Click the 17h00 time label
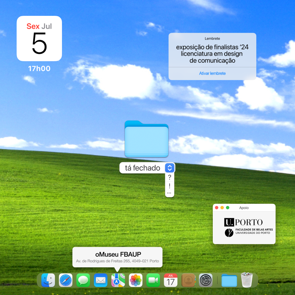Image resolution: width=295 pixels, height=295 pixels. (x=39, y=69)
